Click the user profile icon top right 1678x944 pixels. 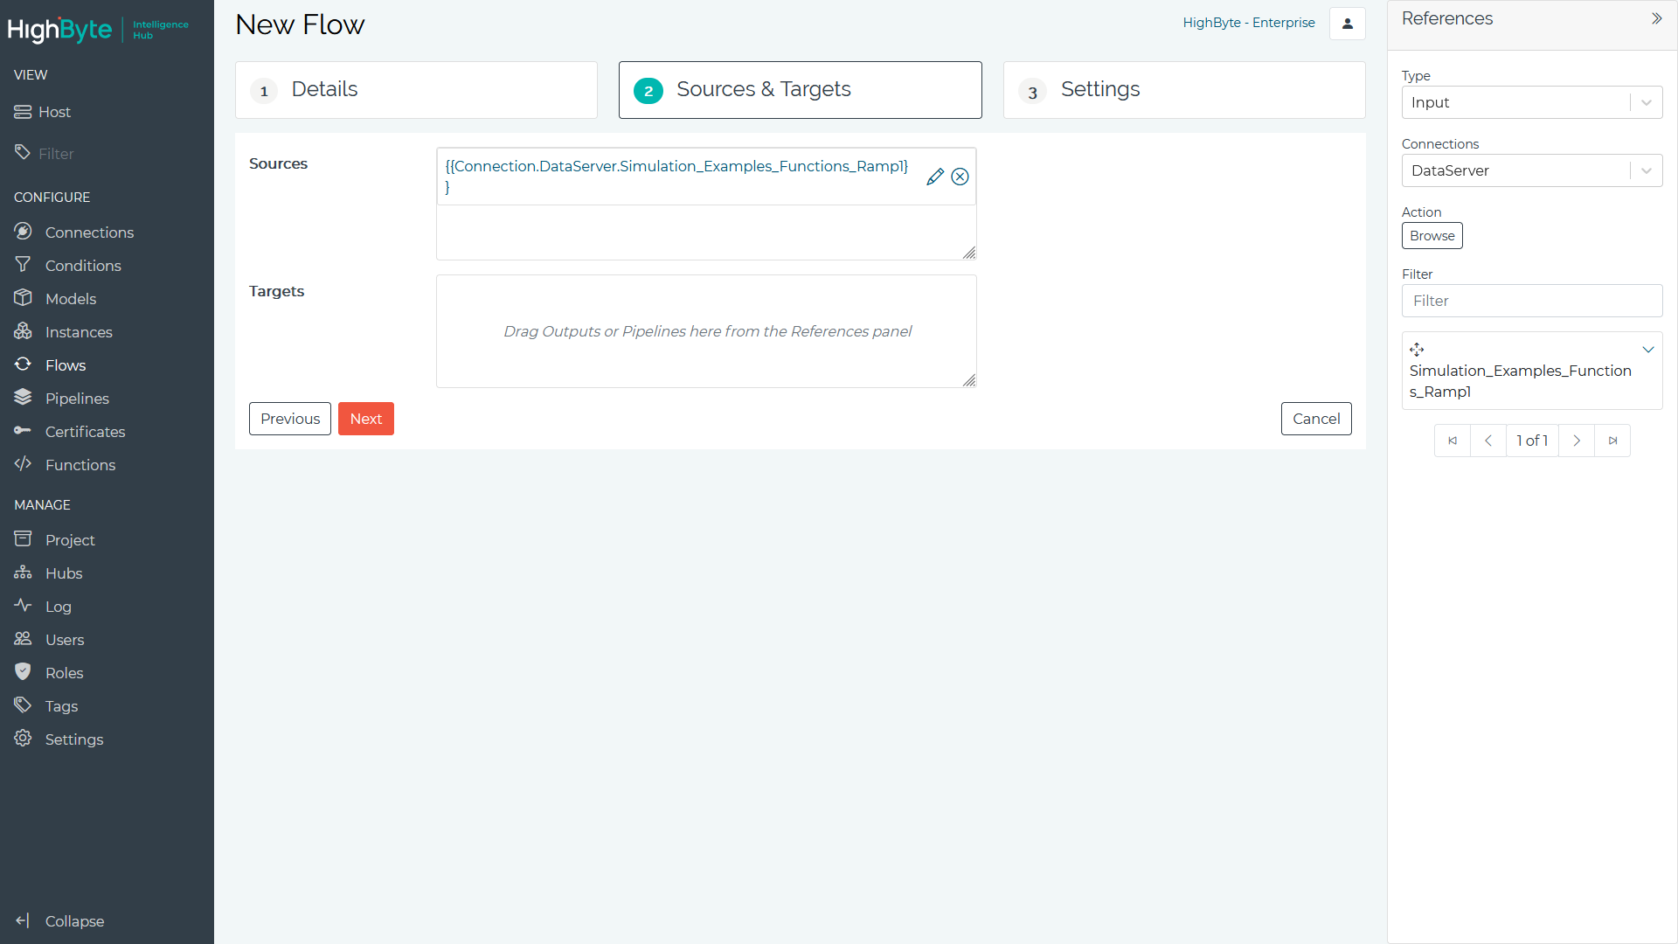1348,23
